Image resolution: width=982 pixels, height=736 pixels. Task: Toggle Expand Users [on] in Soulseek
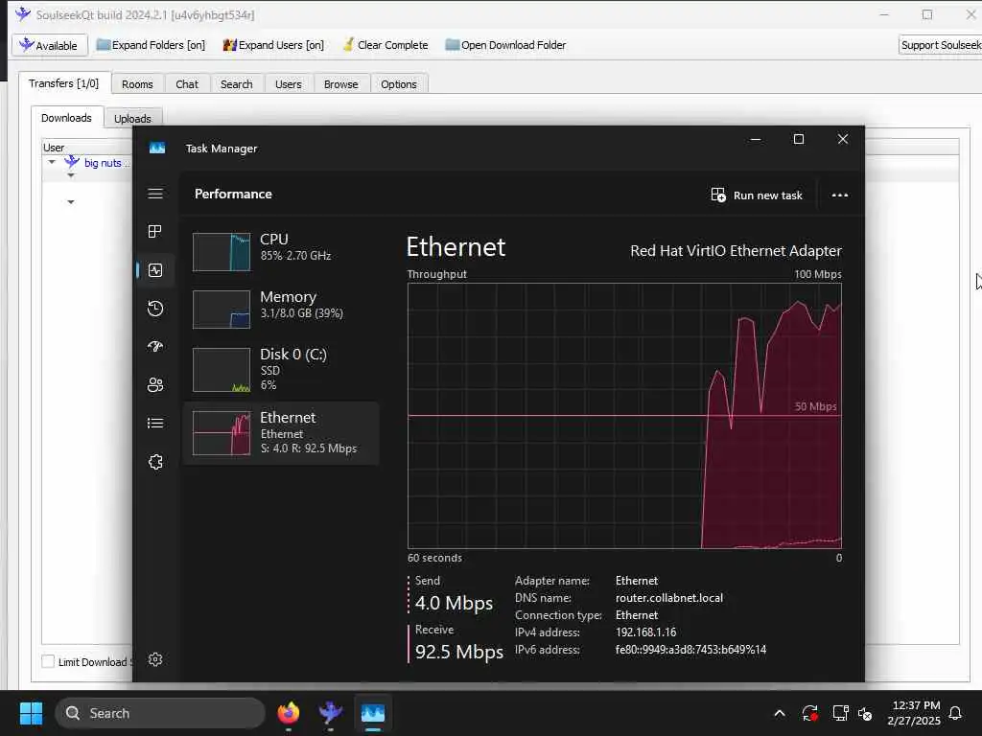[x=273, y=45]
